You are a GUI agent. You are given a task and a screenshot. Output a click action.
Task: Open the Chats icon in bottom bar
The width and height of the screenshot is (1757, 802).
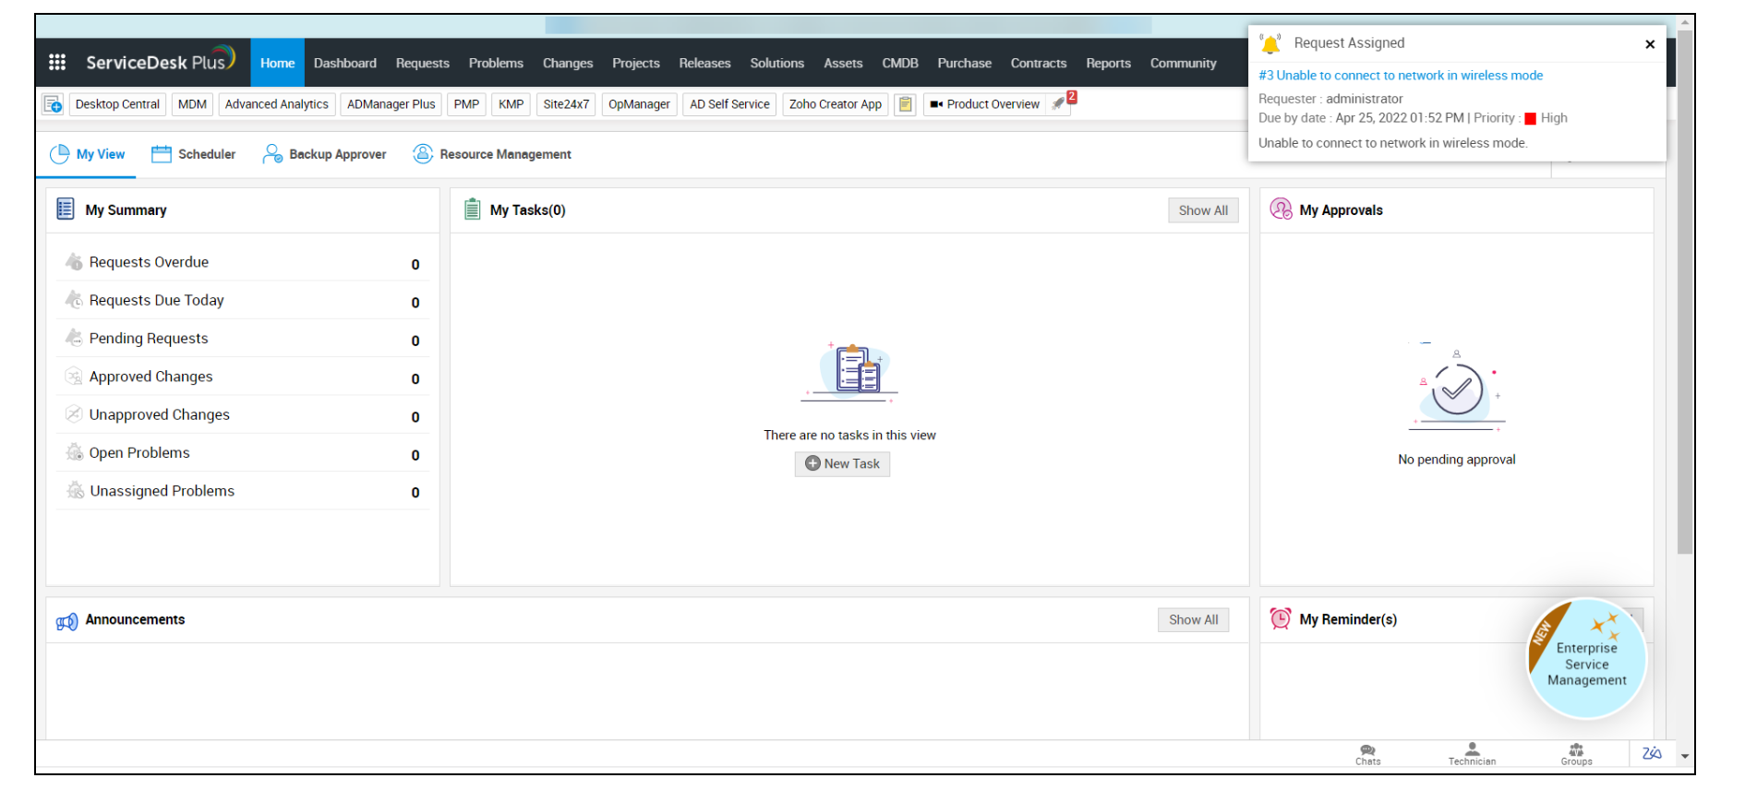click(1367, 754)
